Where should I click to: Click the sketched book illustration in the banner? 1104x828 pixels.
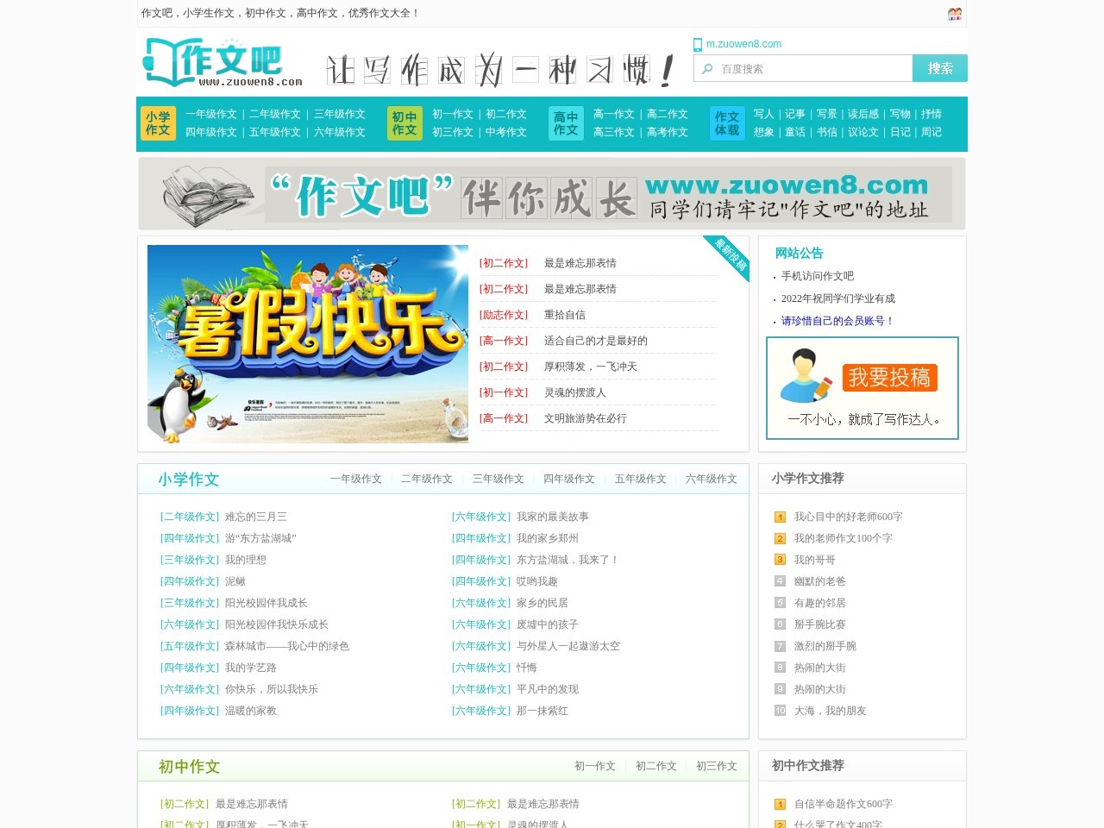(x=207, y=194)
